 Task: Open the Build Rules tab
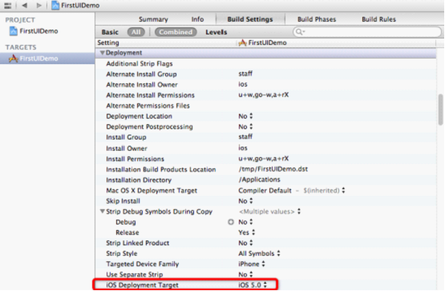coord(378,19)
